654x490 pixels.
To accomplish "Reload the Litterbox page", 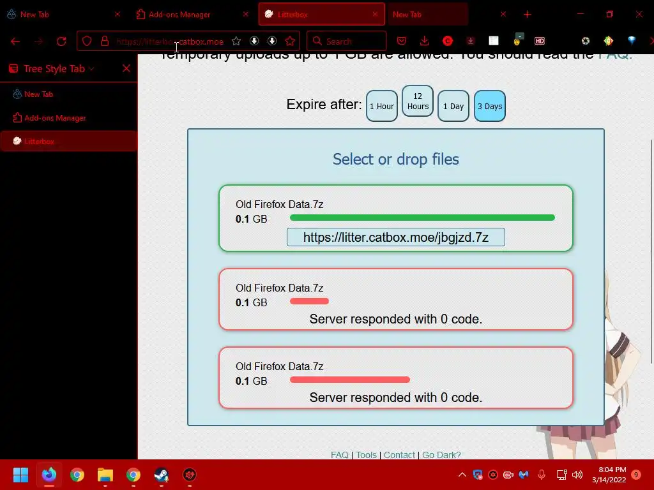I will 61,41.
